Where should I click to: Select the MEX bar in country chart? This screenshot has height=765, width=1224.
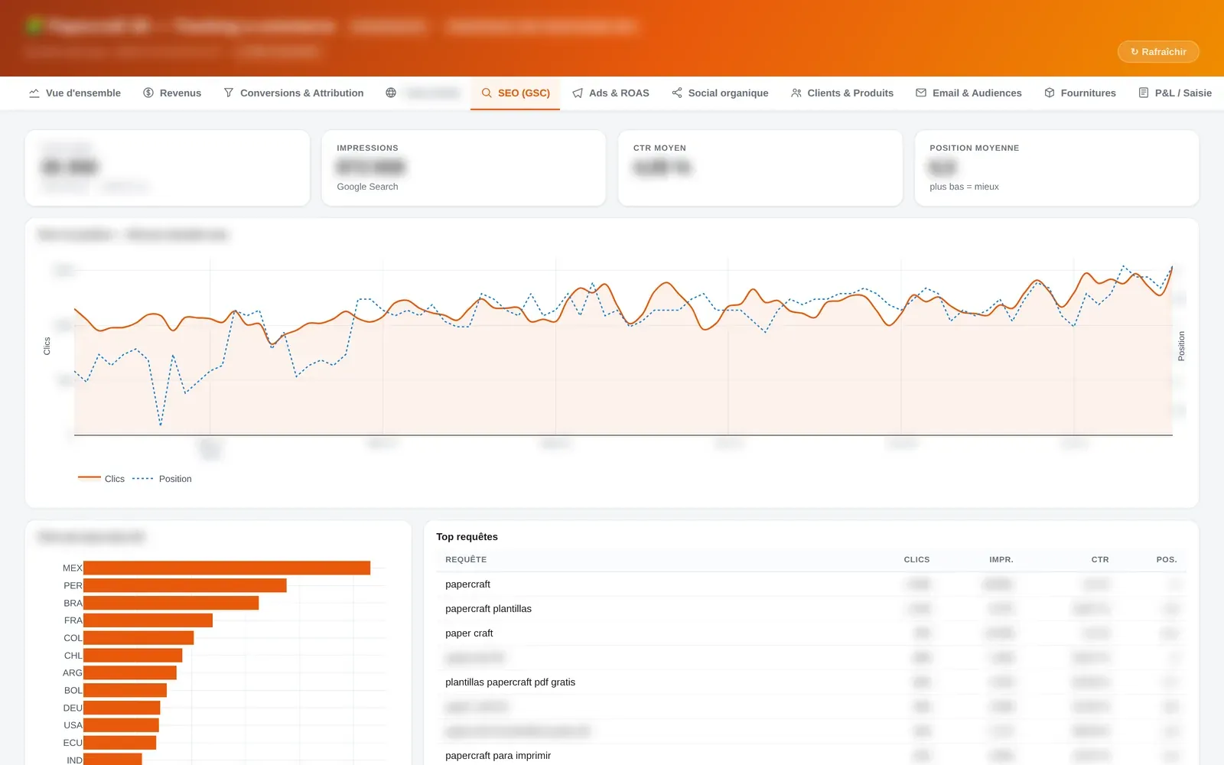pyautogui.click(x=226, y=568)
